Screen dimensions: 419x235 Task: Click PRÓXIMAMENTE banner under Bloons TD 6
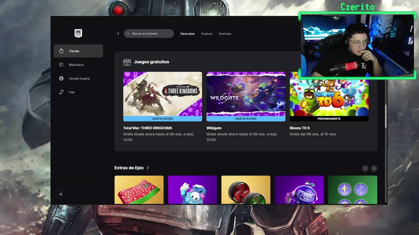click(329, 119)
